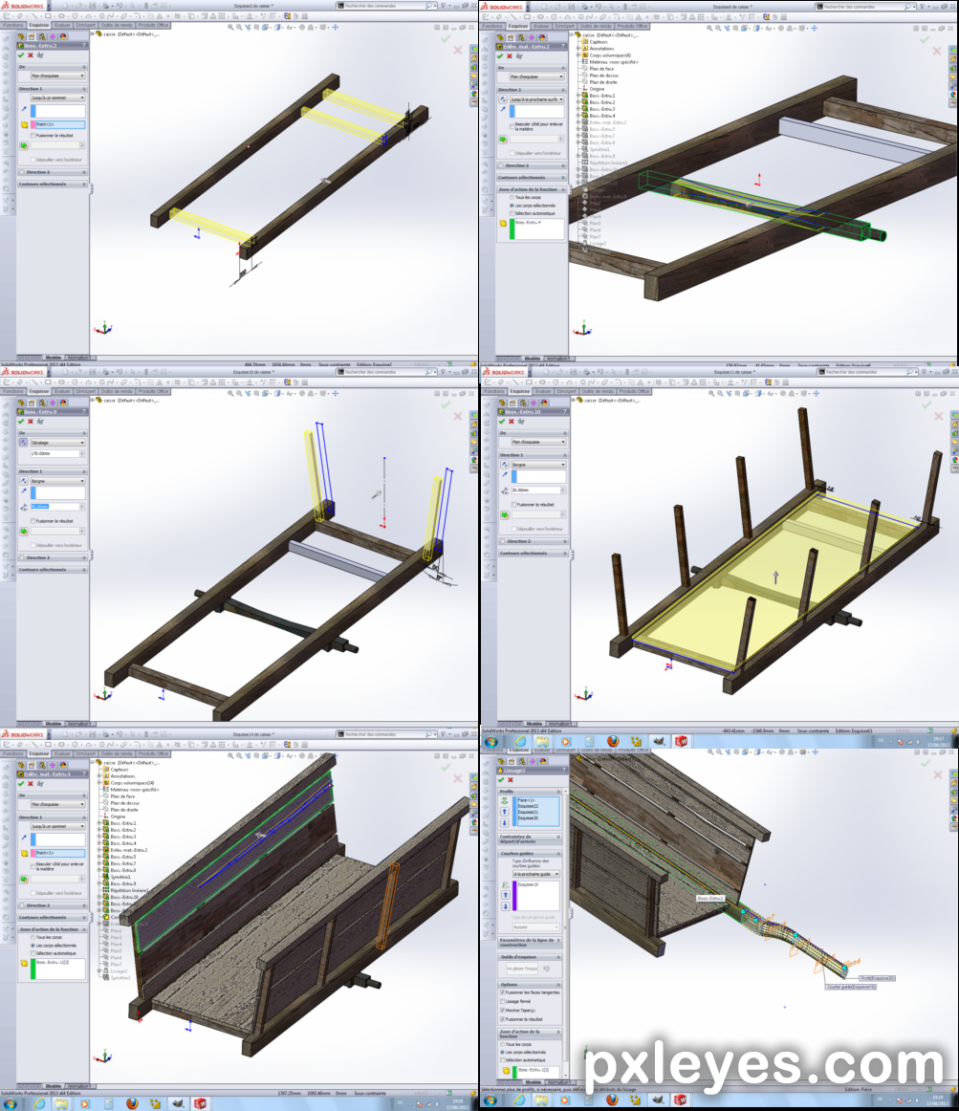Move profile down in Lissage2 Profils list
The width and height of the screenshot is (959, 1111).
(x=505, y=822)
